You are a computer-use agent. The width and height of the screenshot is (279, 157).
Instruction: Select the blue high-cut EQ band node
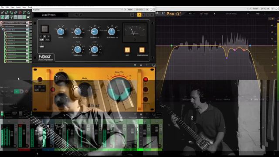coord(250,46)
